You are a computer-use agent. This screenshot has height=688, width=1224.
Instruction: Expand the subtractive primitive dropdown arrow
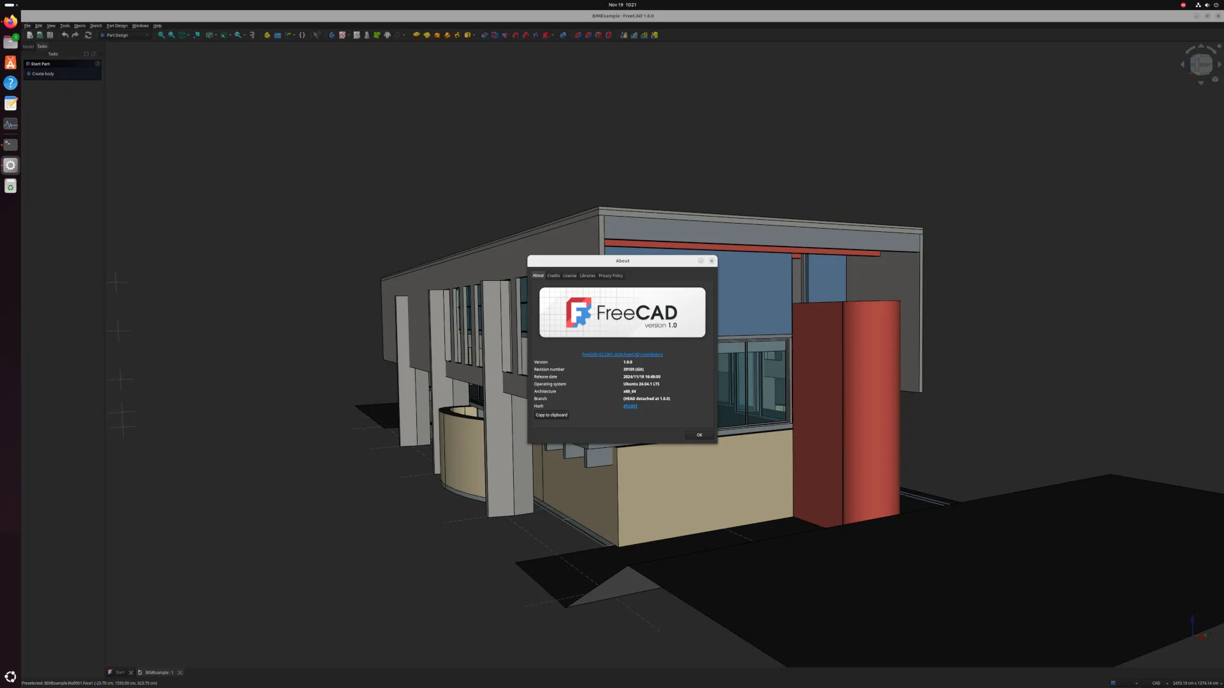click(553, 35)
